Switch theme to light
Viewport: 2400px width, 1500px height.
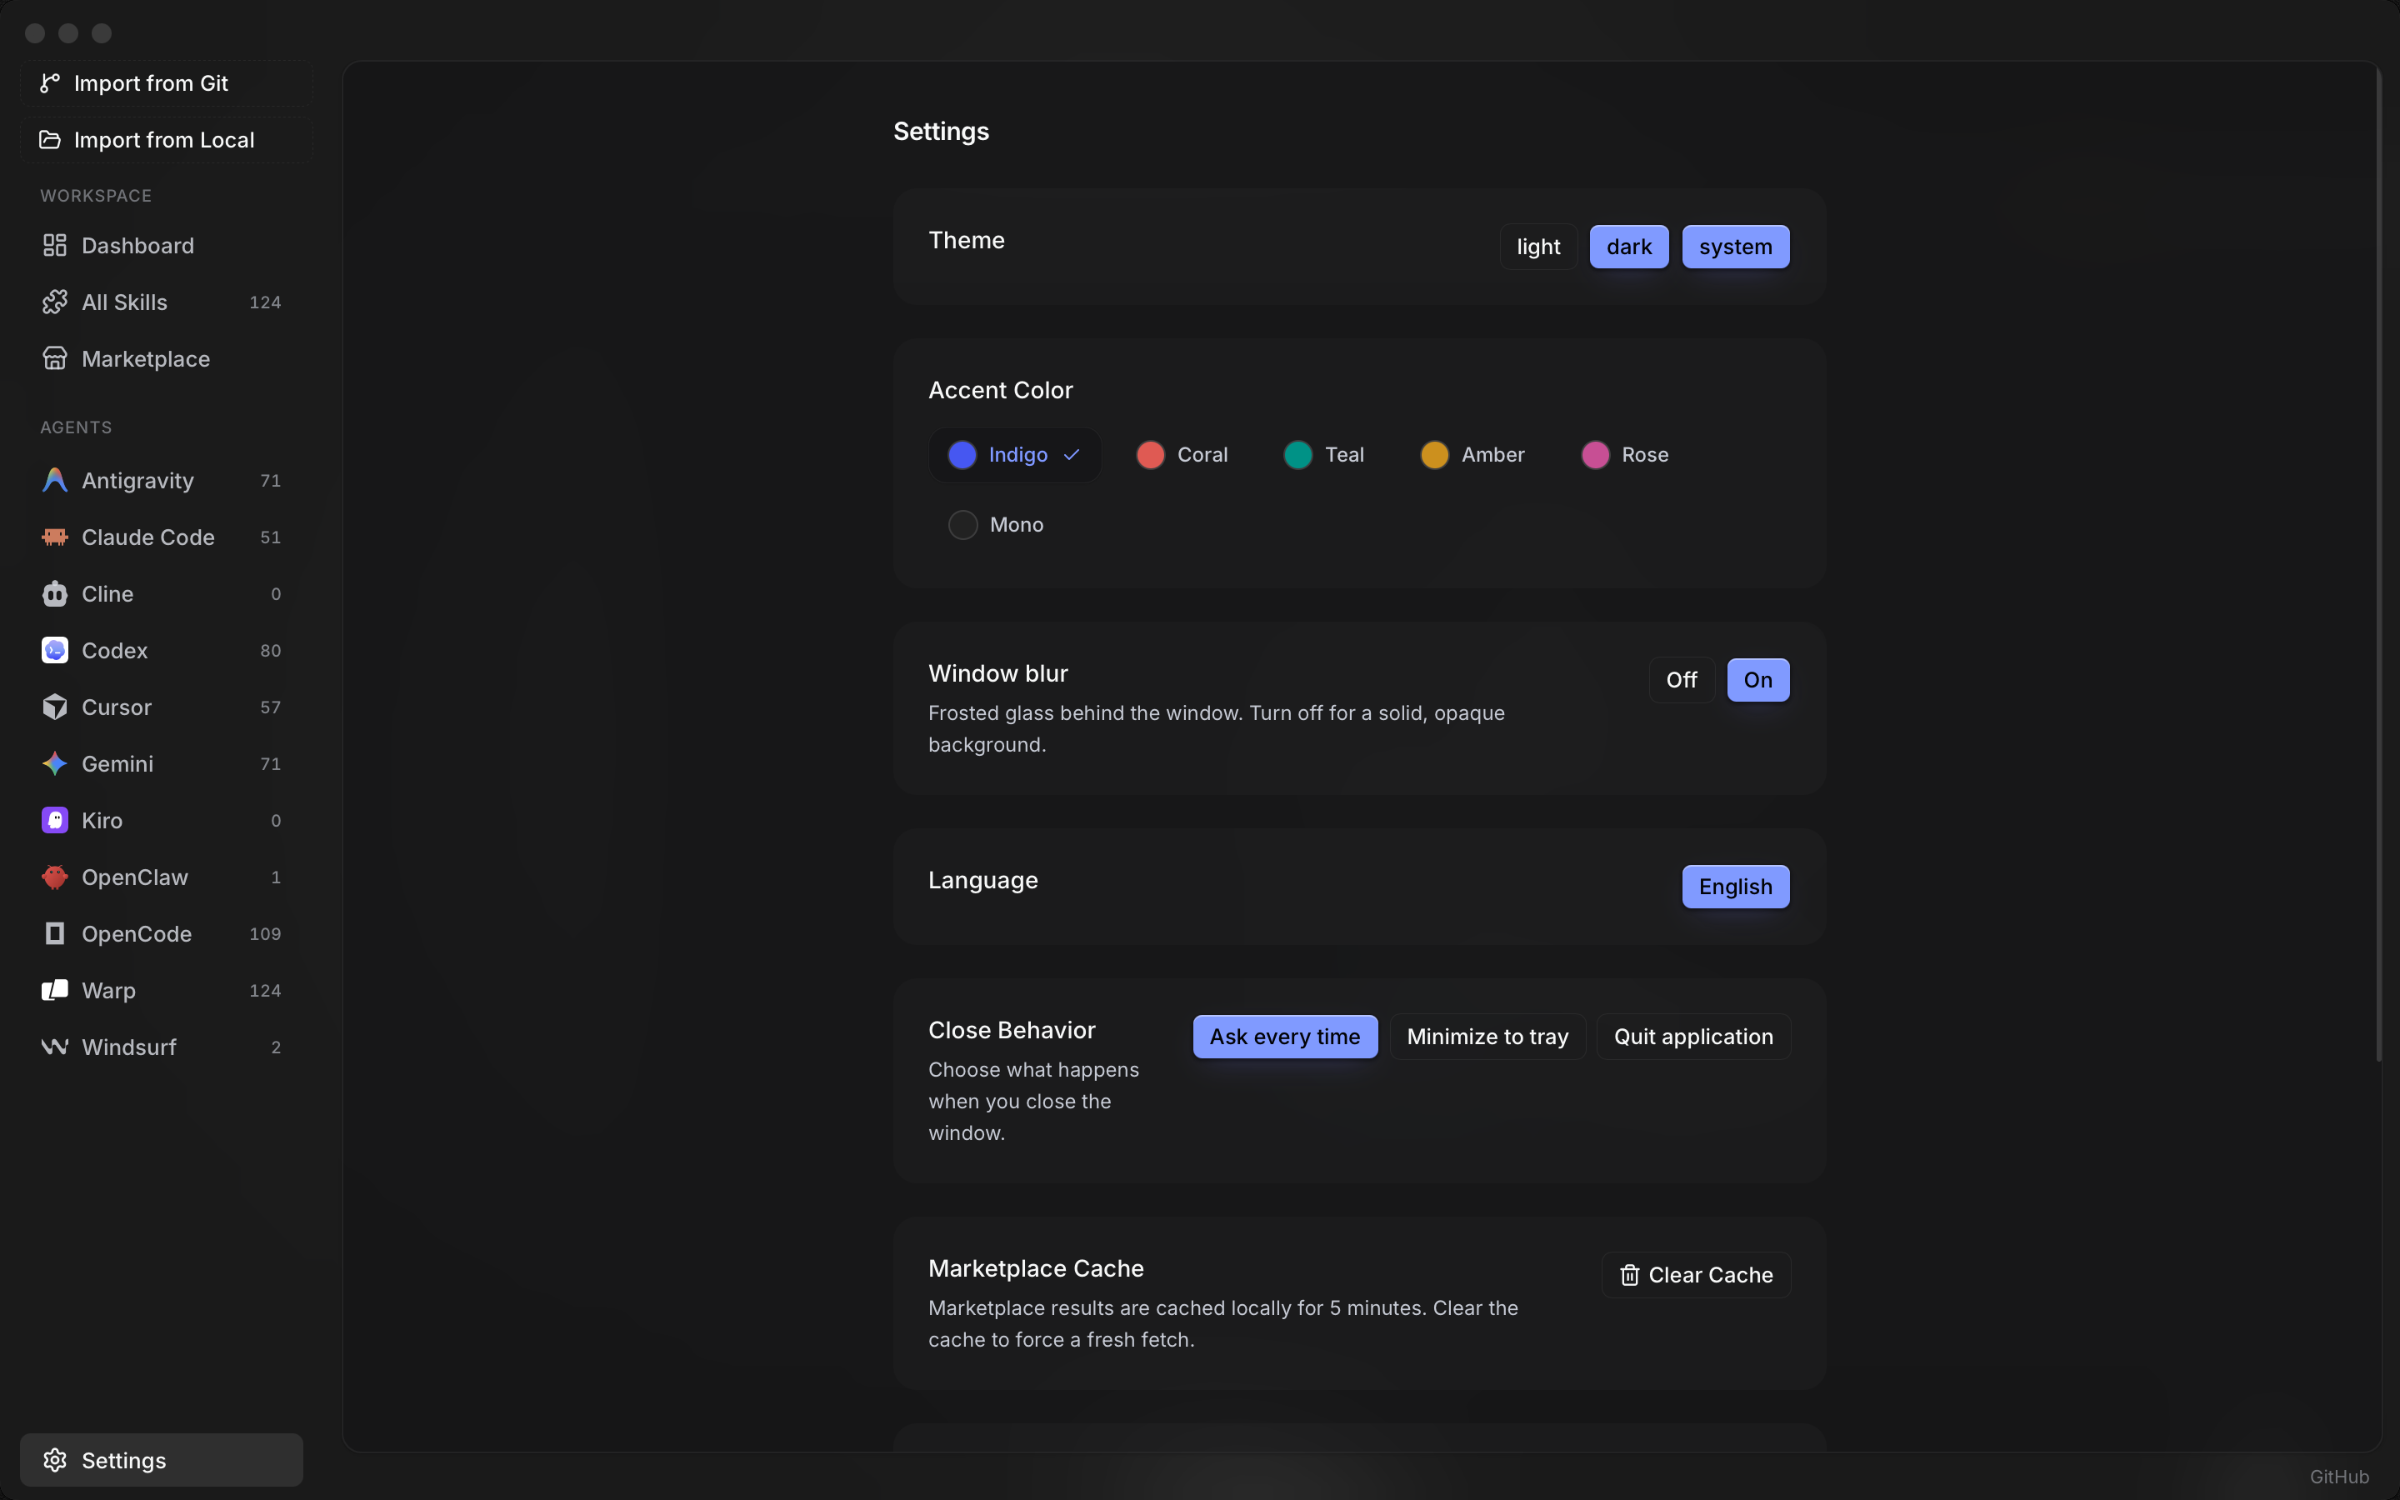[x=1538, y=246]
